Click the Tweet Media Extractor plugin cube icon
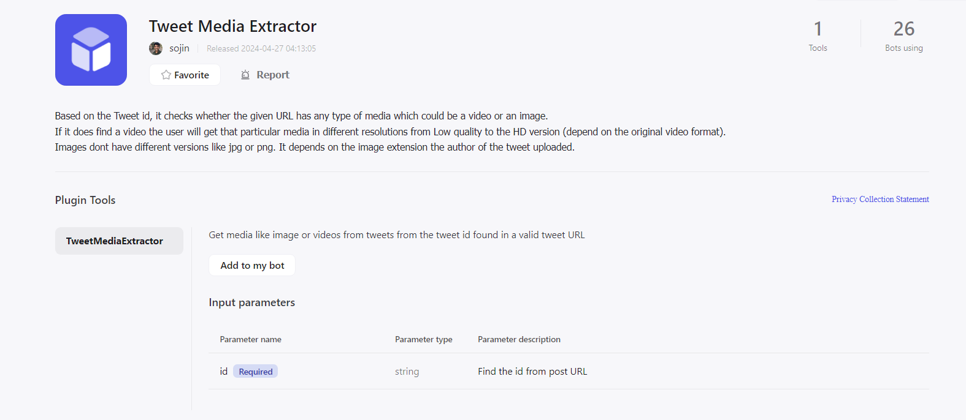Screen dimensions: 966x420 [x=91, y=50]
